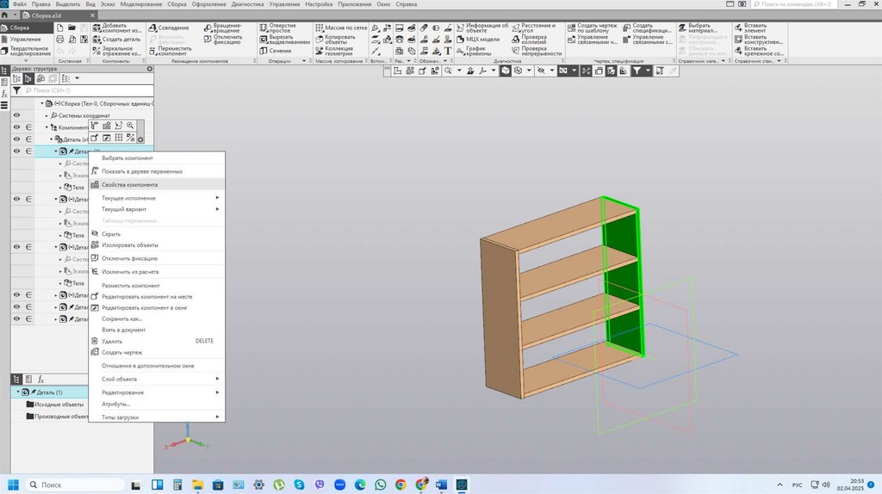882x494 pixels.
Task: Toggle eye visibility for 'Компоненты' node
Action: (16, 127)
